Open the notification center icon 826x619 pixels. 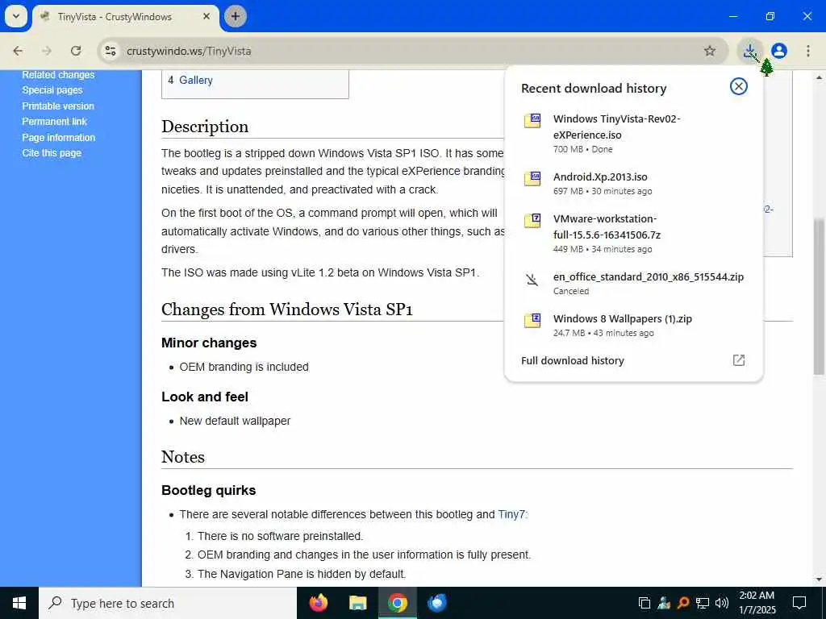click(799, 603)
